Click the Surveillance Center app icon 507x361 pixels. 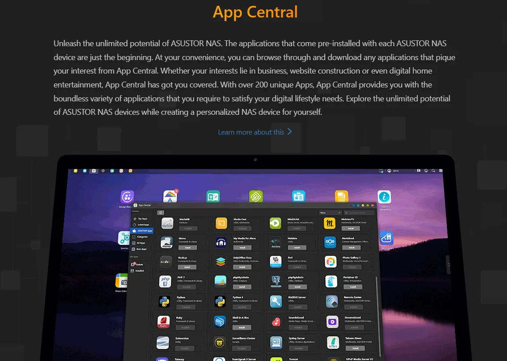pyautogui.click(x=220, y=343)
